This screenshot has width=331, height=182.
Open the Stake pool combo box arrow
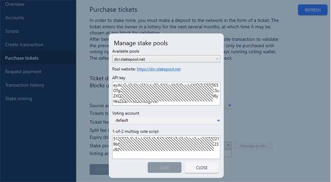tap(228, 145)
